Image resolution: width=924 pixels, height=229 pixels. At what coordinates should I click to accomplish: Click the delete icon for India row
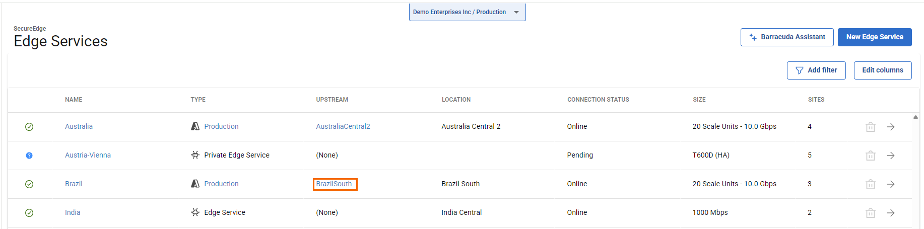point(870,213)
